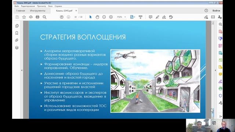Go to previous page arrow
This screenshot has height=132, width=235.
click(x=62, y=17)
